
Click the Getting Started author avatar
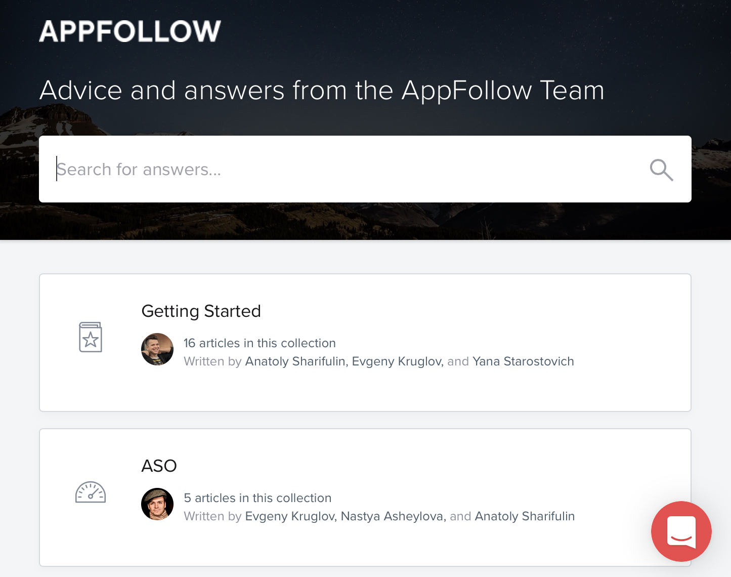157,349
